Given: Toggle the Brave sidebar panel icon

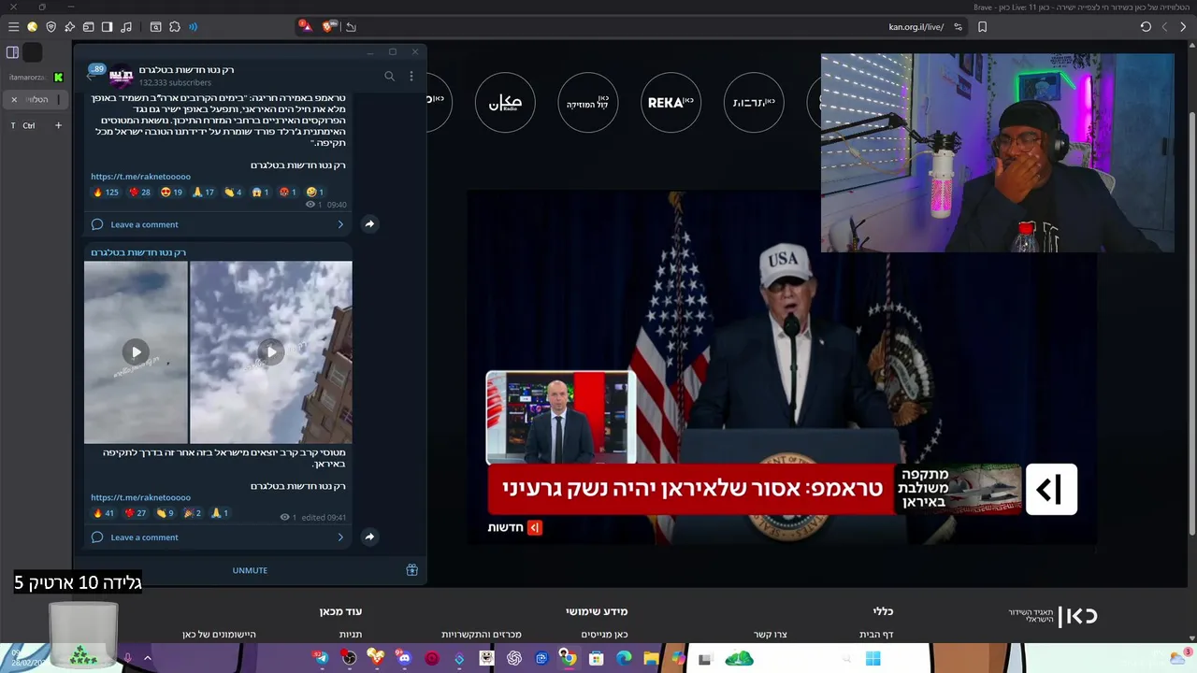Looking at the screenshot, I should click(107, 27).
